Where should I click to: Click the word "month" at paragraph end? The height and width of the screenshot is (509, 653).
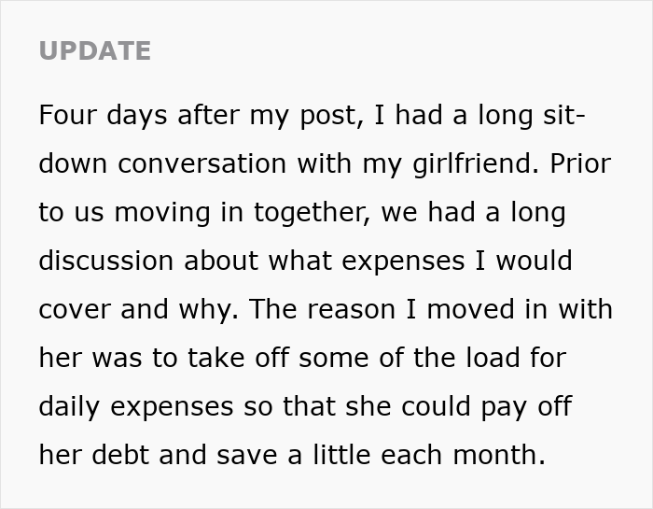(498, 455)
